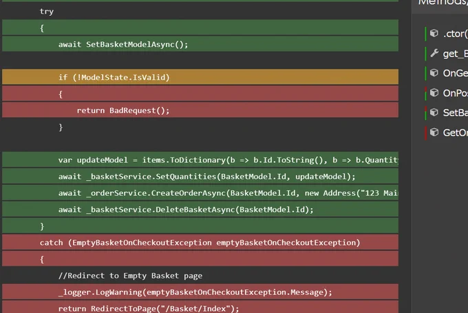Jump to the GetOr method link
Image resolution: width=468 pixels, height=313 pixels.
(x=456, y=133)
